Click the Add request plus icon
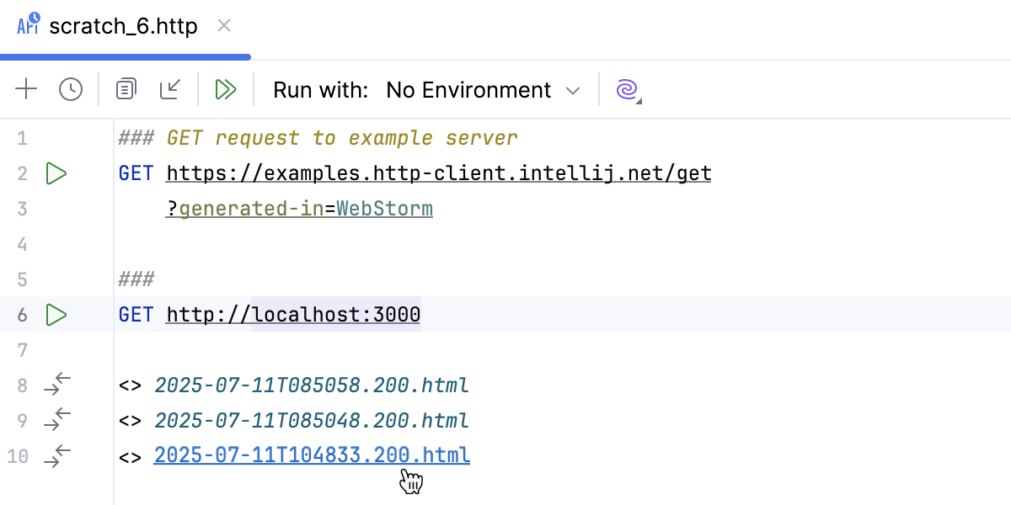Viewport: 1011px width, 505px height. coord(26,89)
